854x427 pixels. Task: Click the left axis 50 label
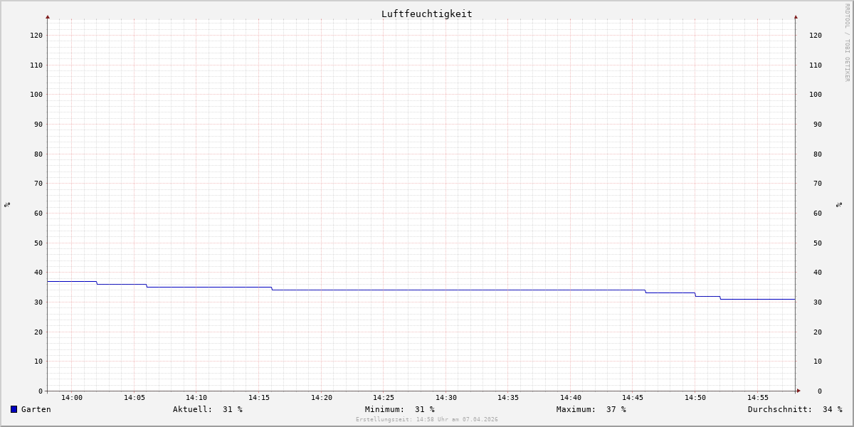coord(38,243)
